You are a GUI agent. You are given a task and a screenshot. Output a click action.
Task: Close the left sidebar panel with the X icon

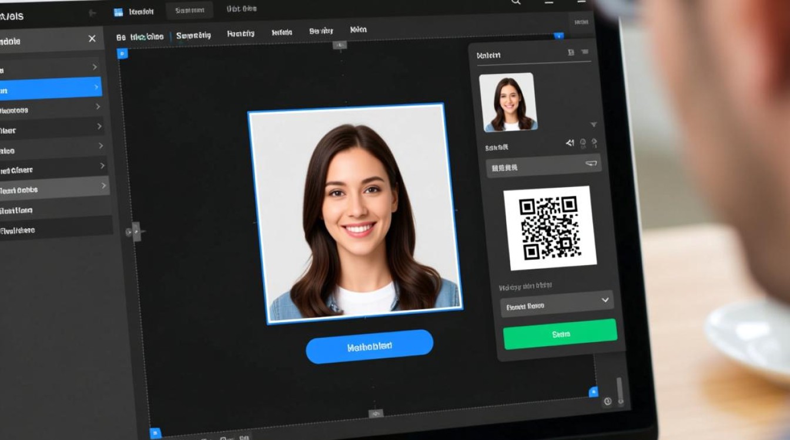[92, 39]
